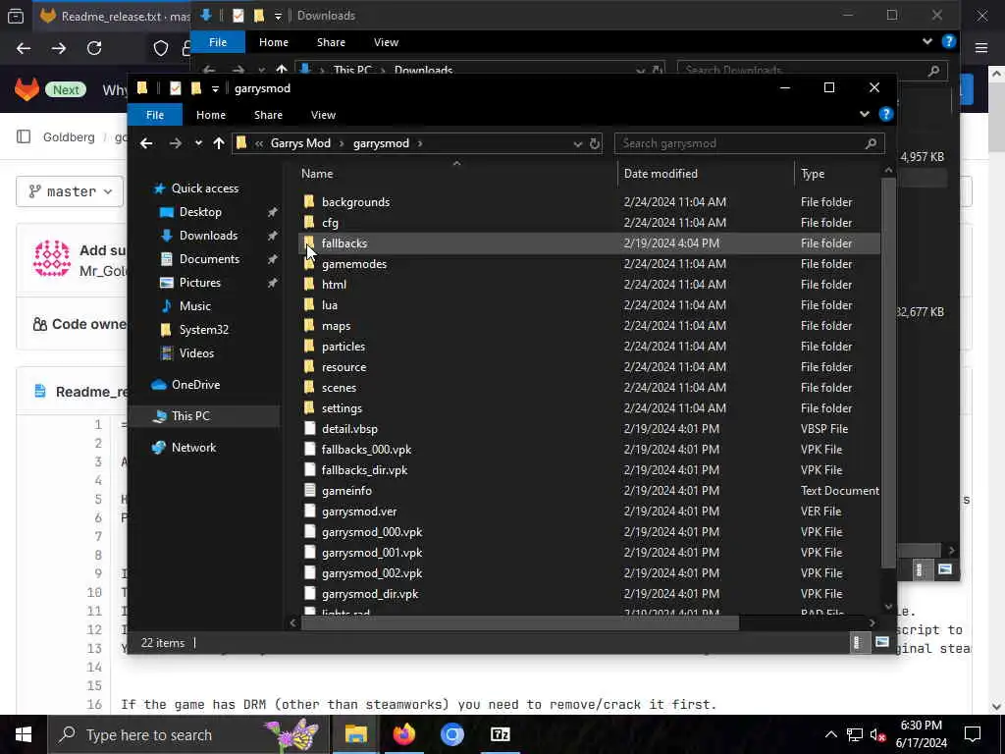Open File Explorer from the taskbar

click(355, 734)
